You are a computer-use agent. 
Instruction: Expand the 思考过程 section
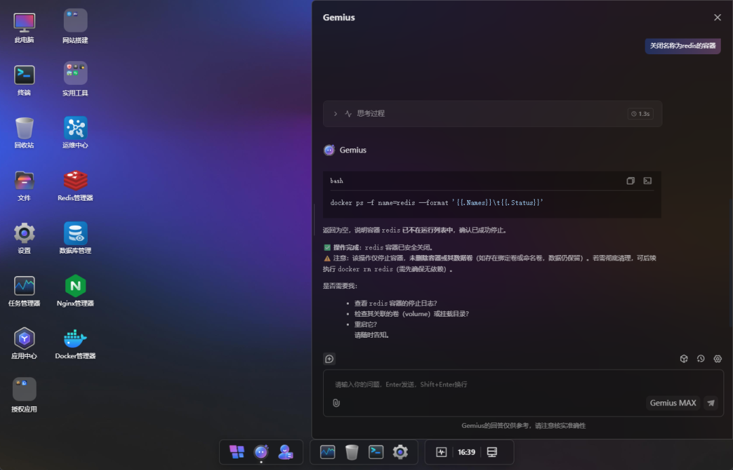pyautogui.click(x=492, y=113)
